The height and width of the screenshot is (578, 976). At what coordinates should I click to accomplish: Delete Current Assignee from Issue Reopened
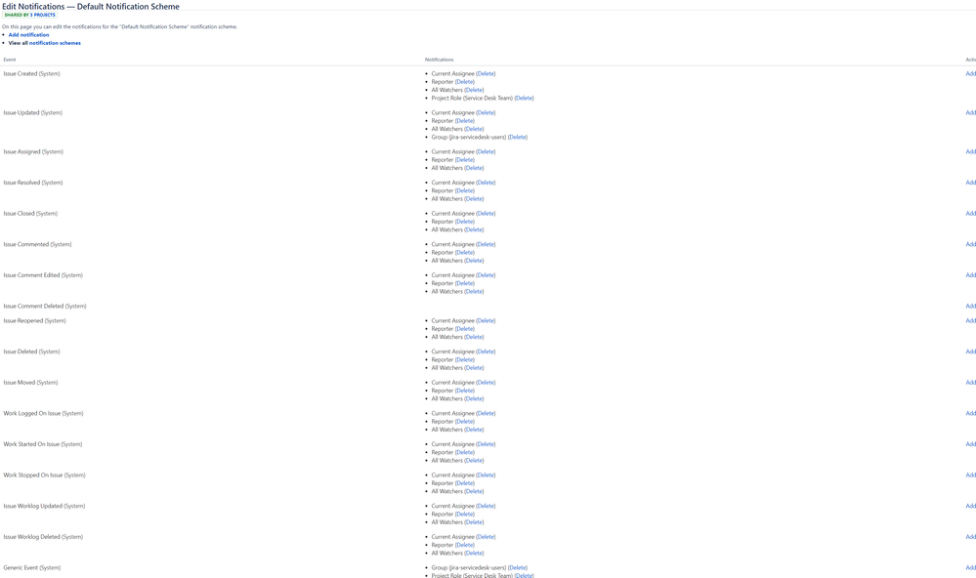tap(486, 321)
